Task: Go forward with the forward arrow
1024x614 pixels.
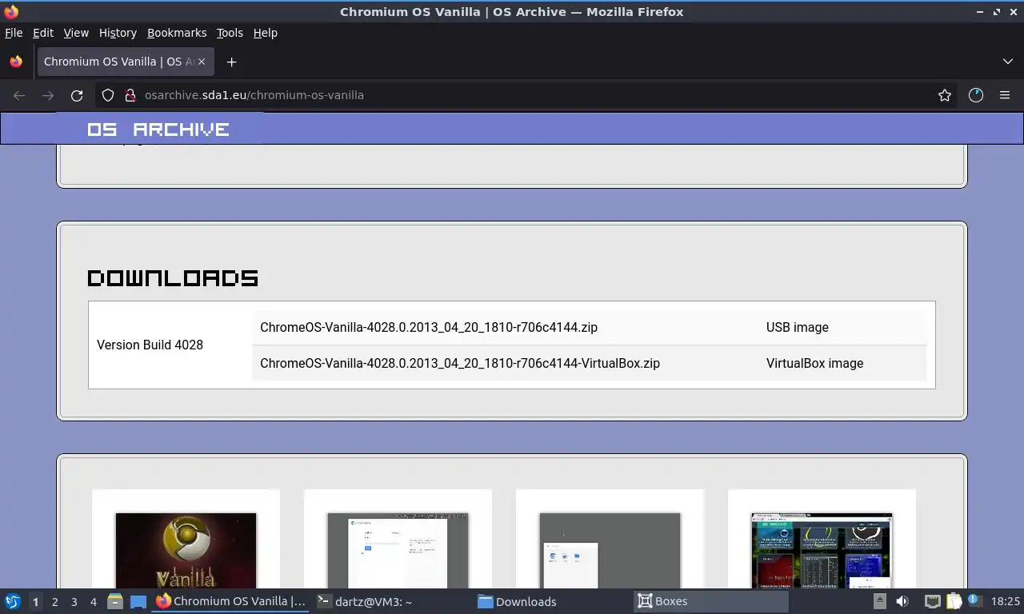Action: coord(48,95)
